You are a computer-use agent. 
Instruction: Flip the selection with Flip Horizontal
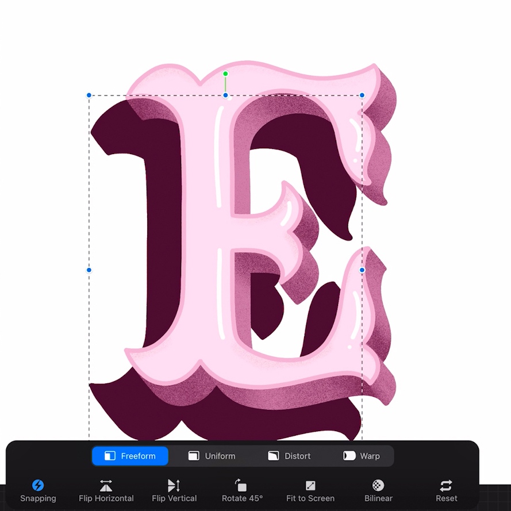(106, 490)
